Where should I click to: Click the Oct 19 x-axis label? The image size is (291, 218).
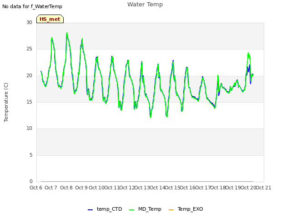click(x=233, y=188)
